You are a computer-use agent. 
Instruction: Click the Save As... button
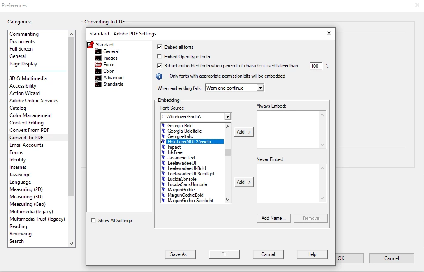point(181,254)
